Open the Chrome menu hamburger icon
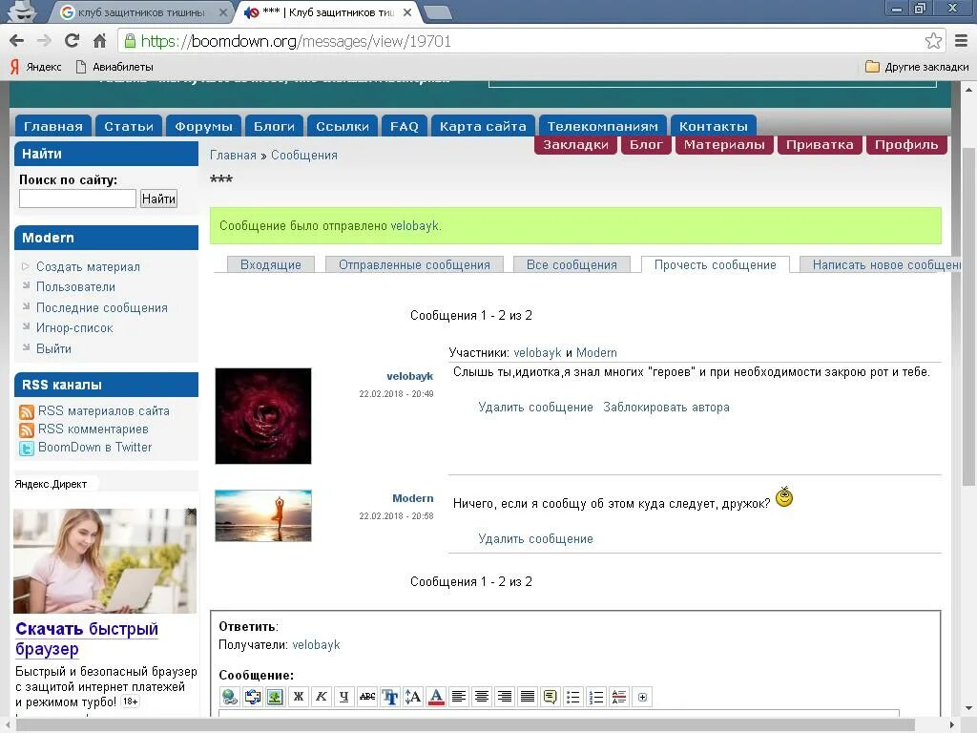 (x=962, y=41)
